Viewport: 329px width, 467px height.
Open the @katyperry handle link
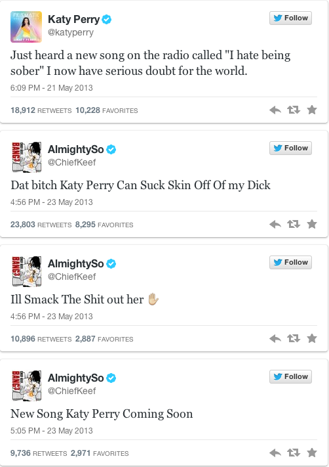pyautogui.click(x=71, y=32)
